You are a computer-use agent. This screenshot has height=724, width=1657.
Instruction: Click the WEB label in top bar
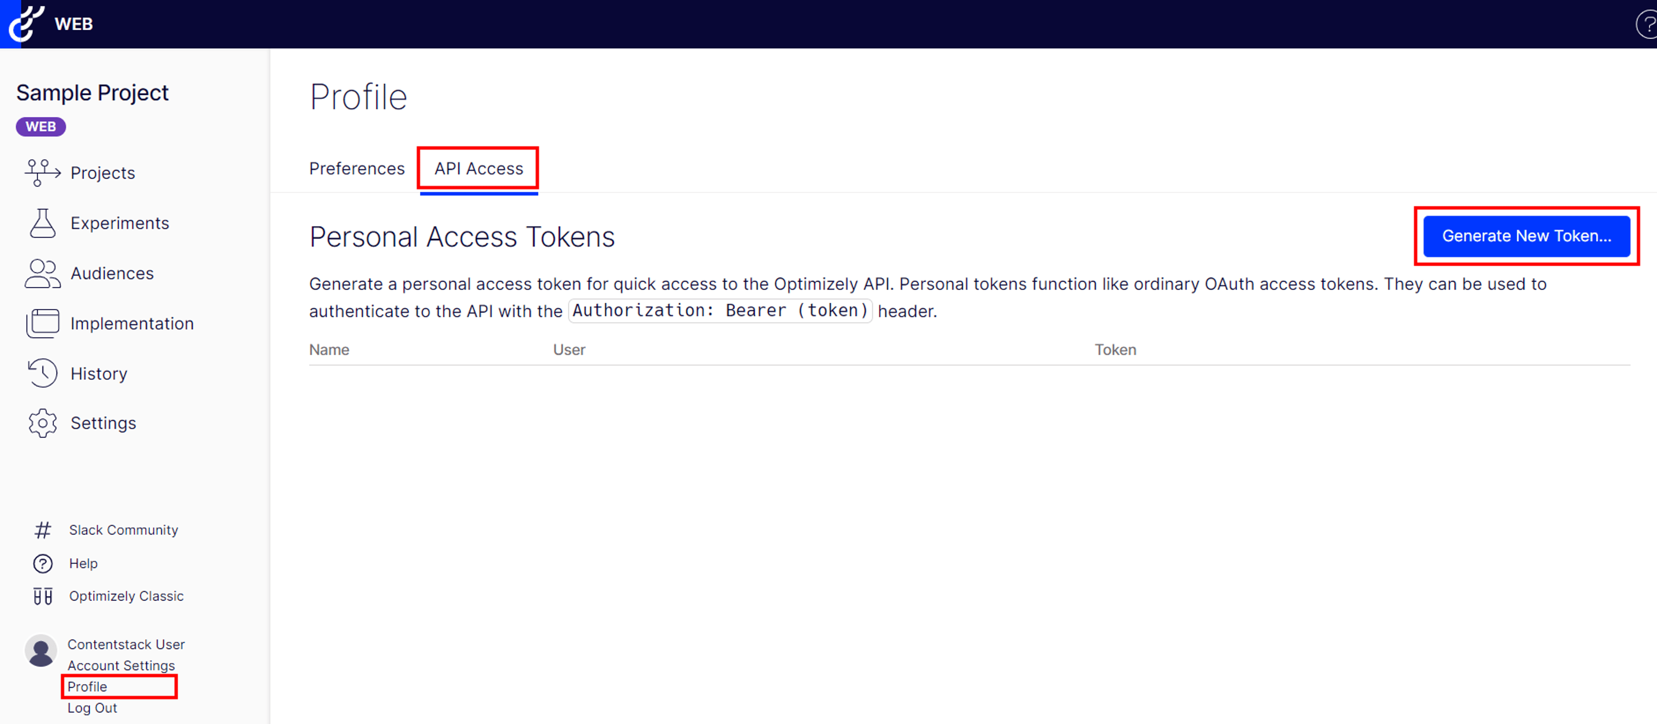[73, 24]
